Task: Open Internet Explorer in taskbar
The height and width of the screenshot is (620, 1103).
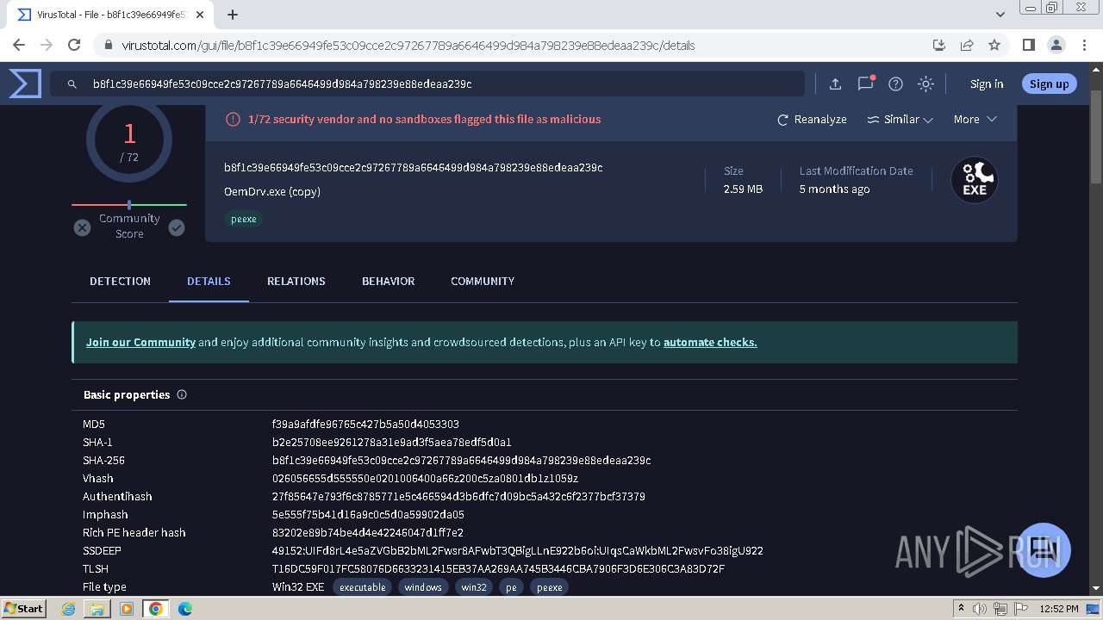Action: point(69,609)
